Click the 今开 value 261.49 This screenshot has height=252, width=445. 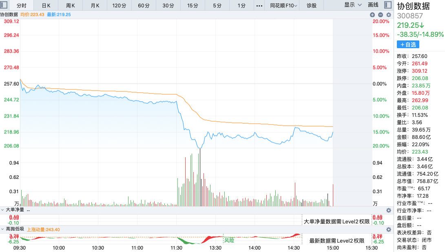(419, 64)
